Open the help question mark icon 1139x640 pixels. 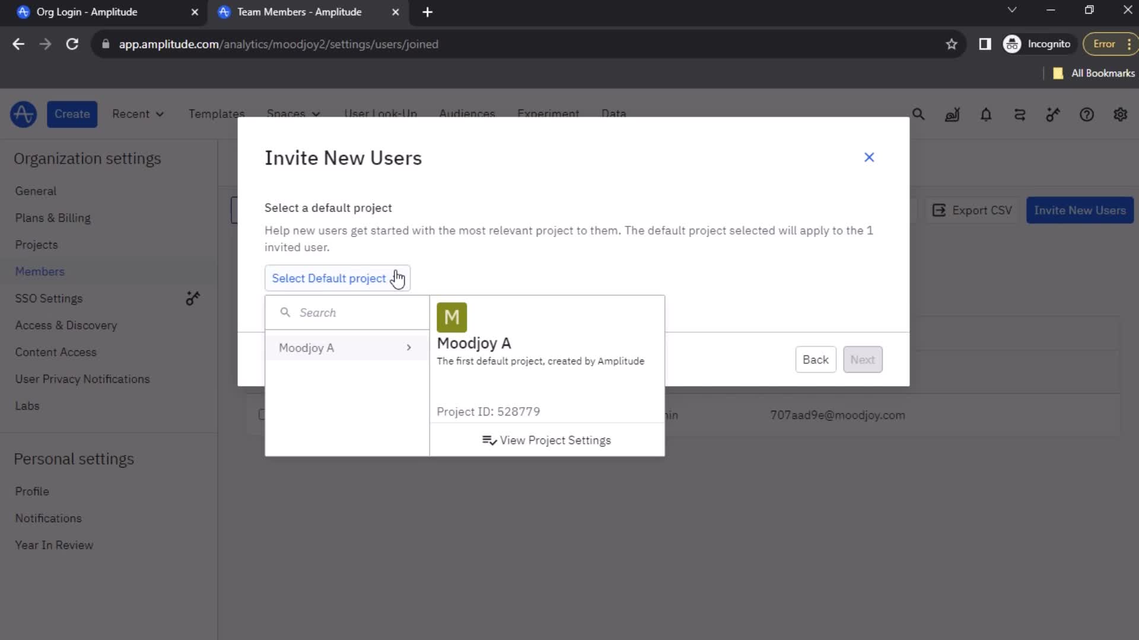click(1087, 114)
